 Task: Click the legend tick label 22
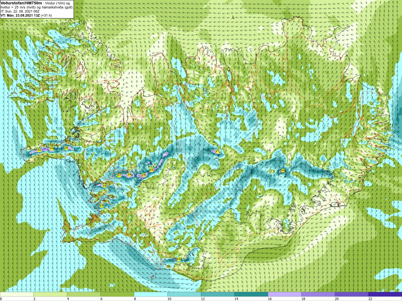(x=370, y=299)
